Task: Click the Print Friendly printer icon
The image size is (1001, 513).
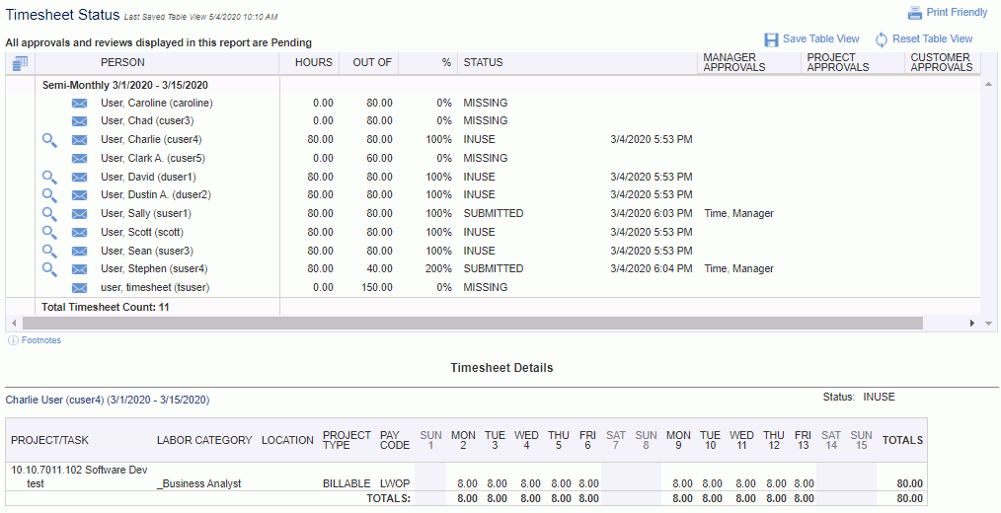Action: click(915, 13)
